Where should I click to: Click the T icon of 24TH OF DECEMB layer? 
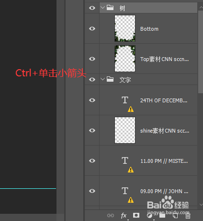click(125, 100)
